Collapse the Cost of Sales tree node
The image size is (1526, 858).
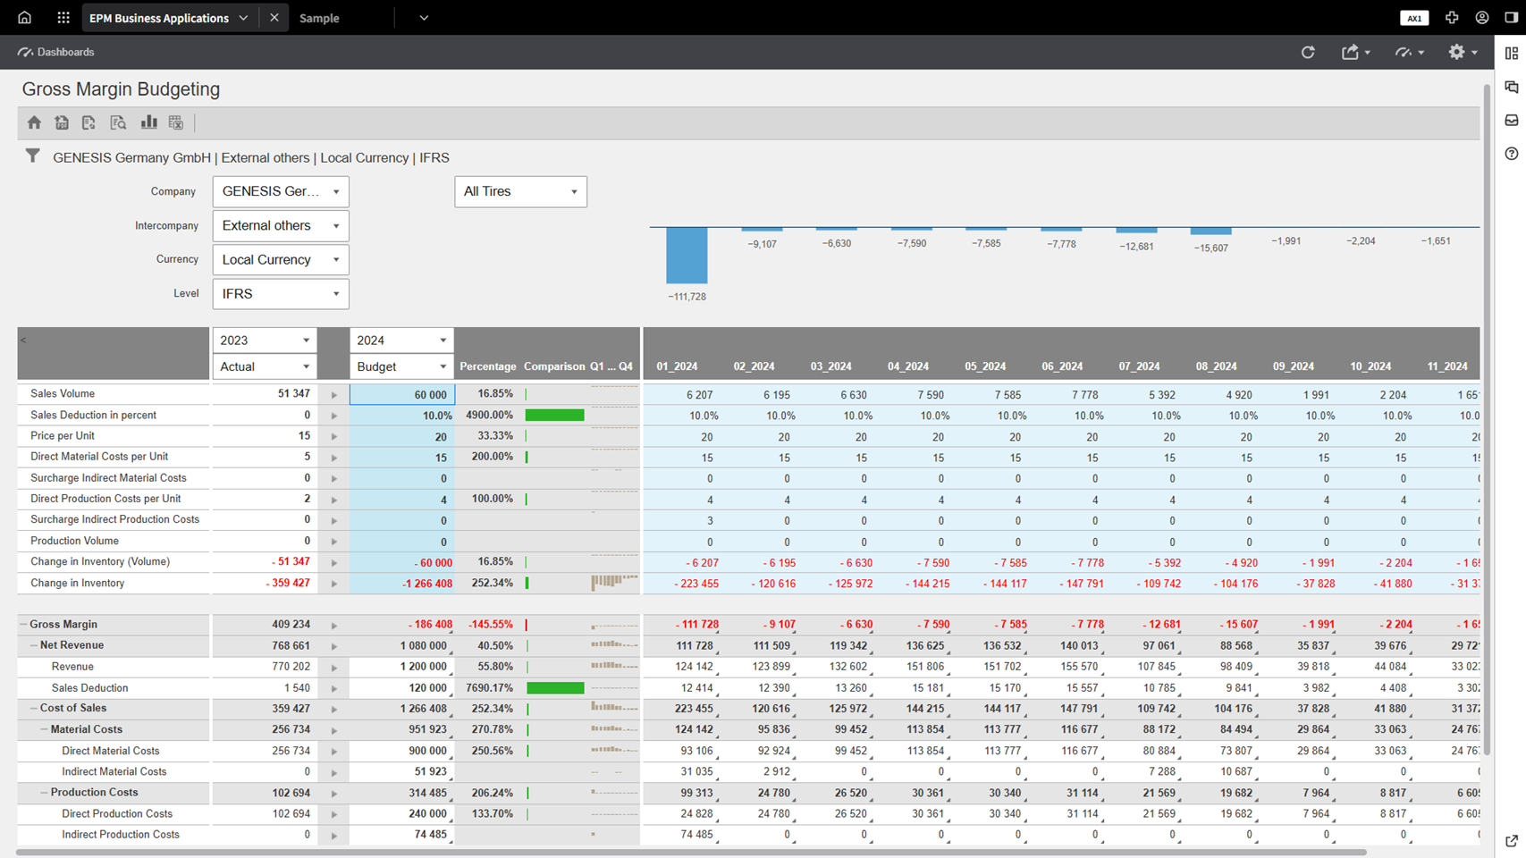pyautogui.click(x=34, y=709)
